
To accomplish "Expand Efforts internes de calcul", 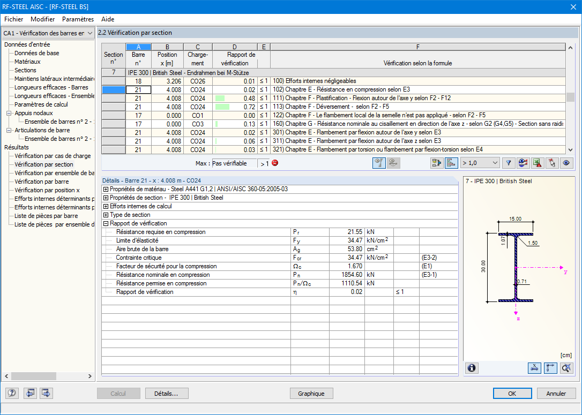I will click(106, 206).
